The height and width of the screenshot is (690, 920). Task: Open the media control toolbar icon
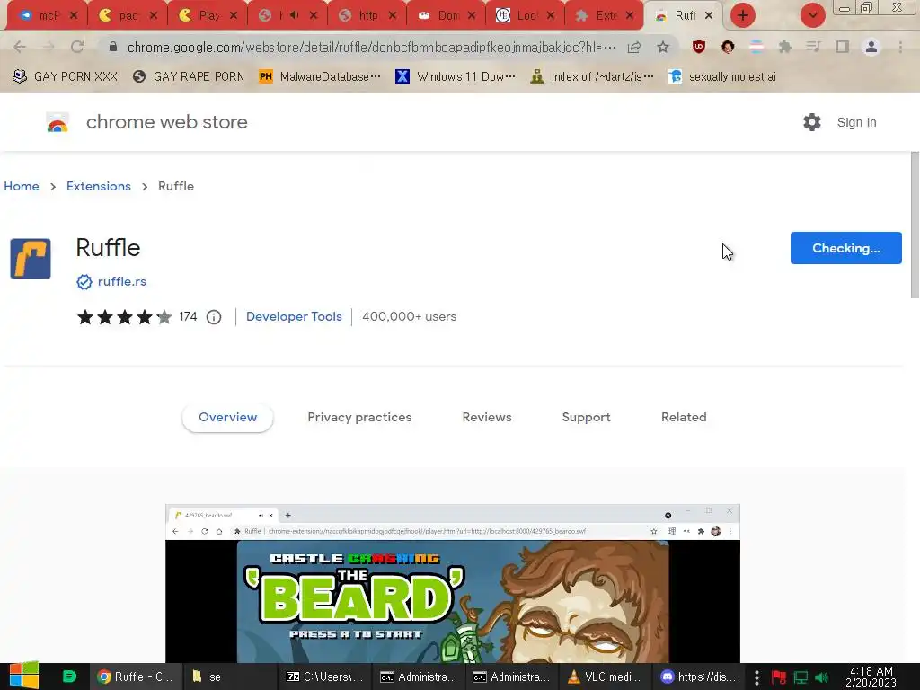pos(813,47)
